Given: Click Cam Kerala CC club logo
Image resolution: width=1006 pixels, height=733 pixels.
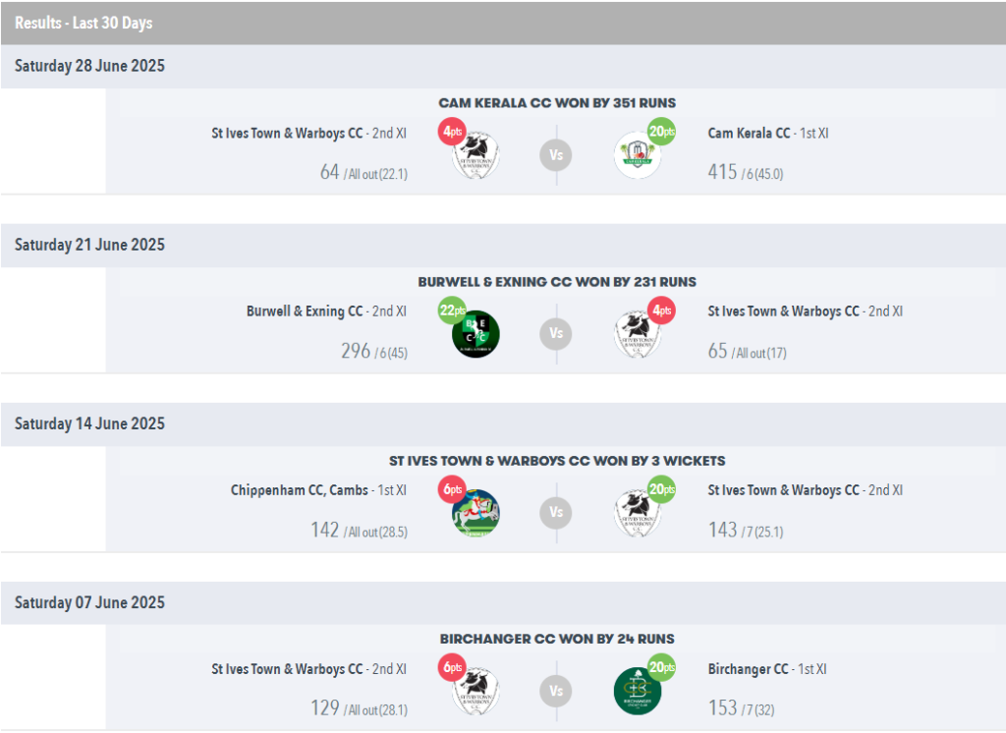Looking at the screenshot, I should tap(637, 155).
